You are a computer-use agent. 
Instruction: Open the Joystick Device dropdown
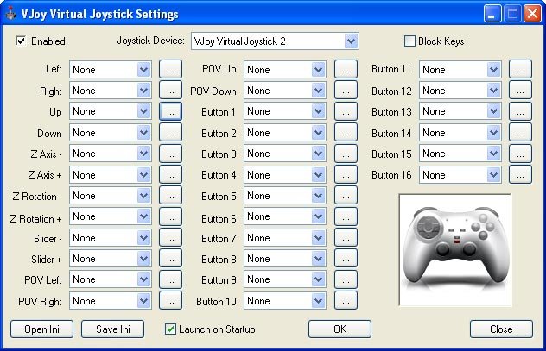[x=275, y=41]
